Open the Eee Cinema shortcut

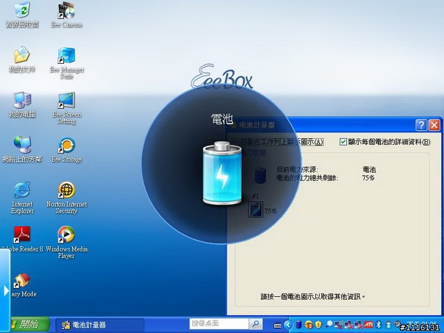(x=67, y=14)
